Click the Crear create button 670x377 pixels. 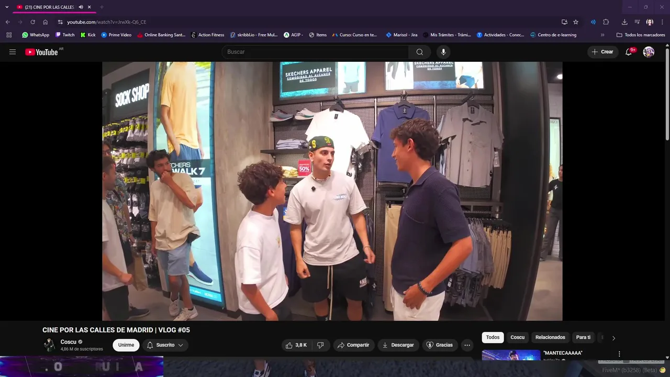[x=602, y=52]
